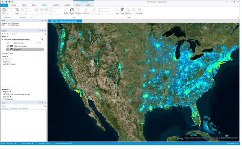Toggle USA_POIs_Hotspot,BingAerial Map window checkbox
242x149 pixels.
[x=4, y=94]
